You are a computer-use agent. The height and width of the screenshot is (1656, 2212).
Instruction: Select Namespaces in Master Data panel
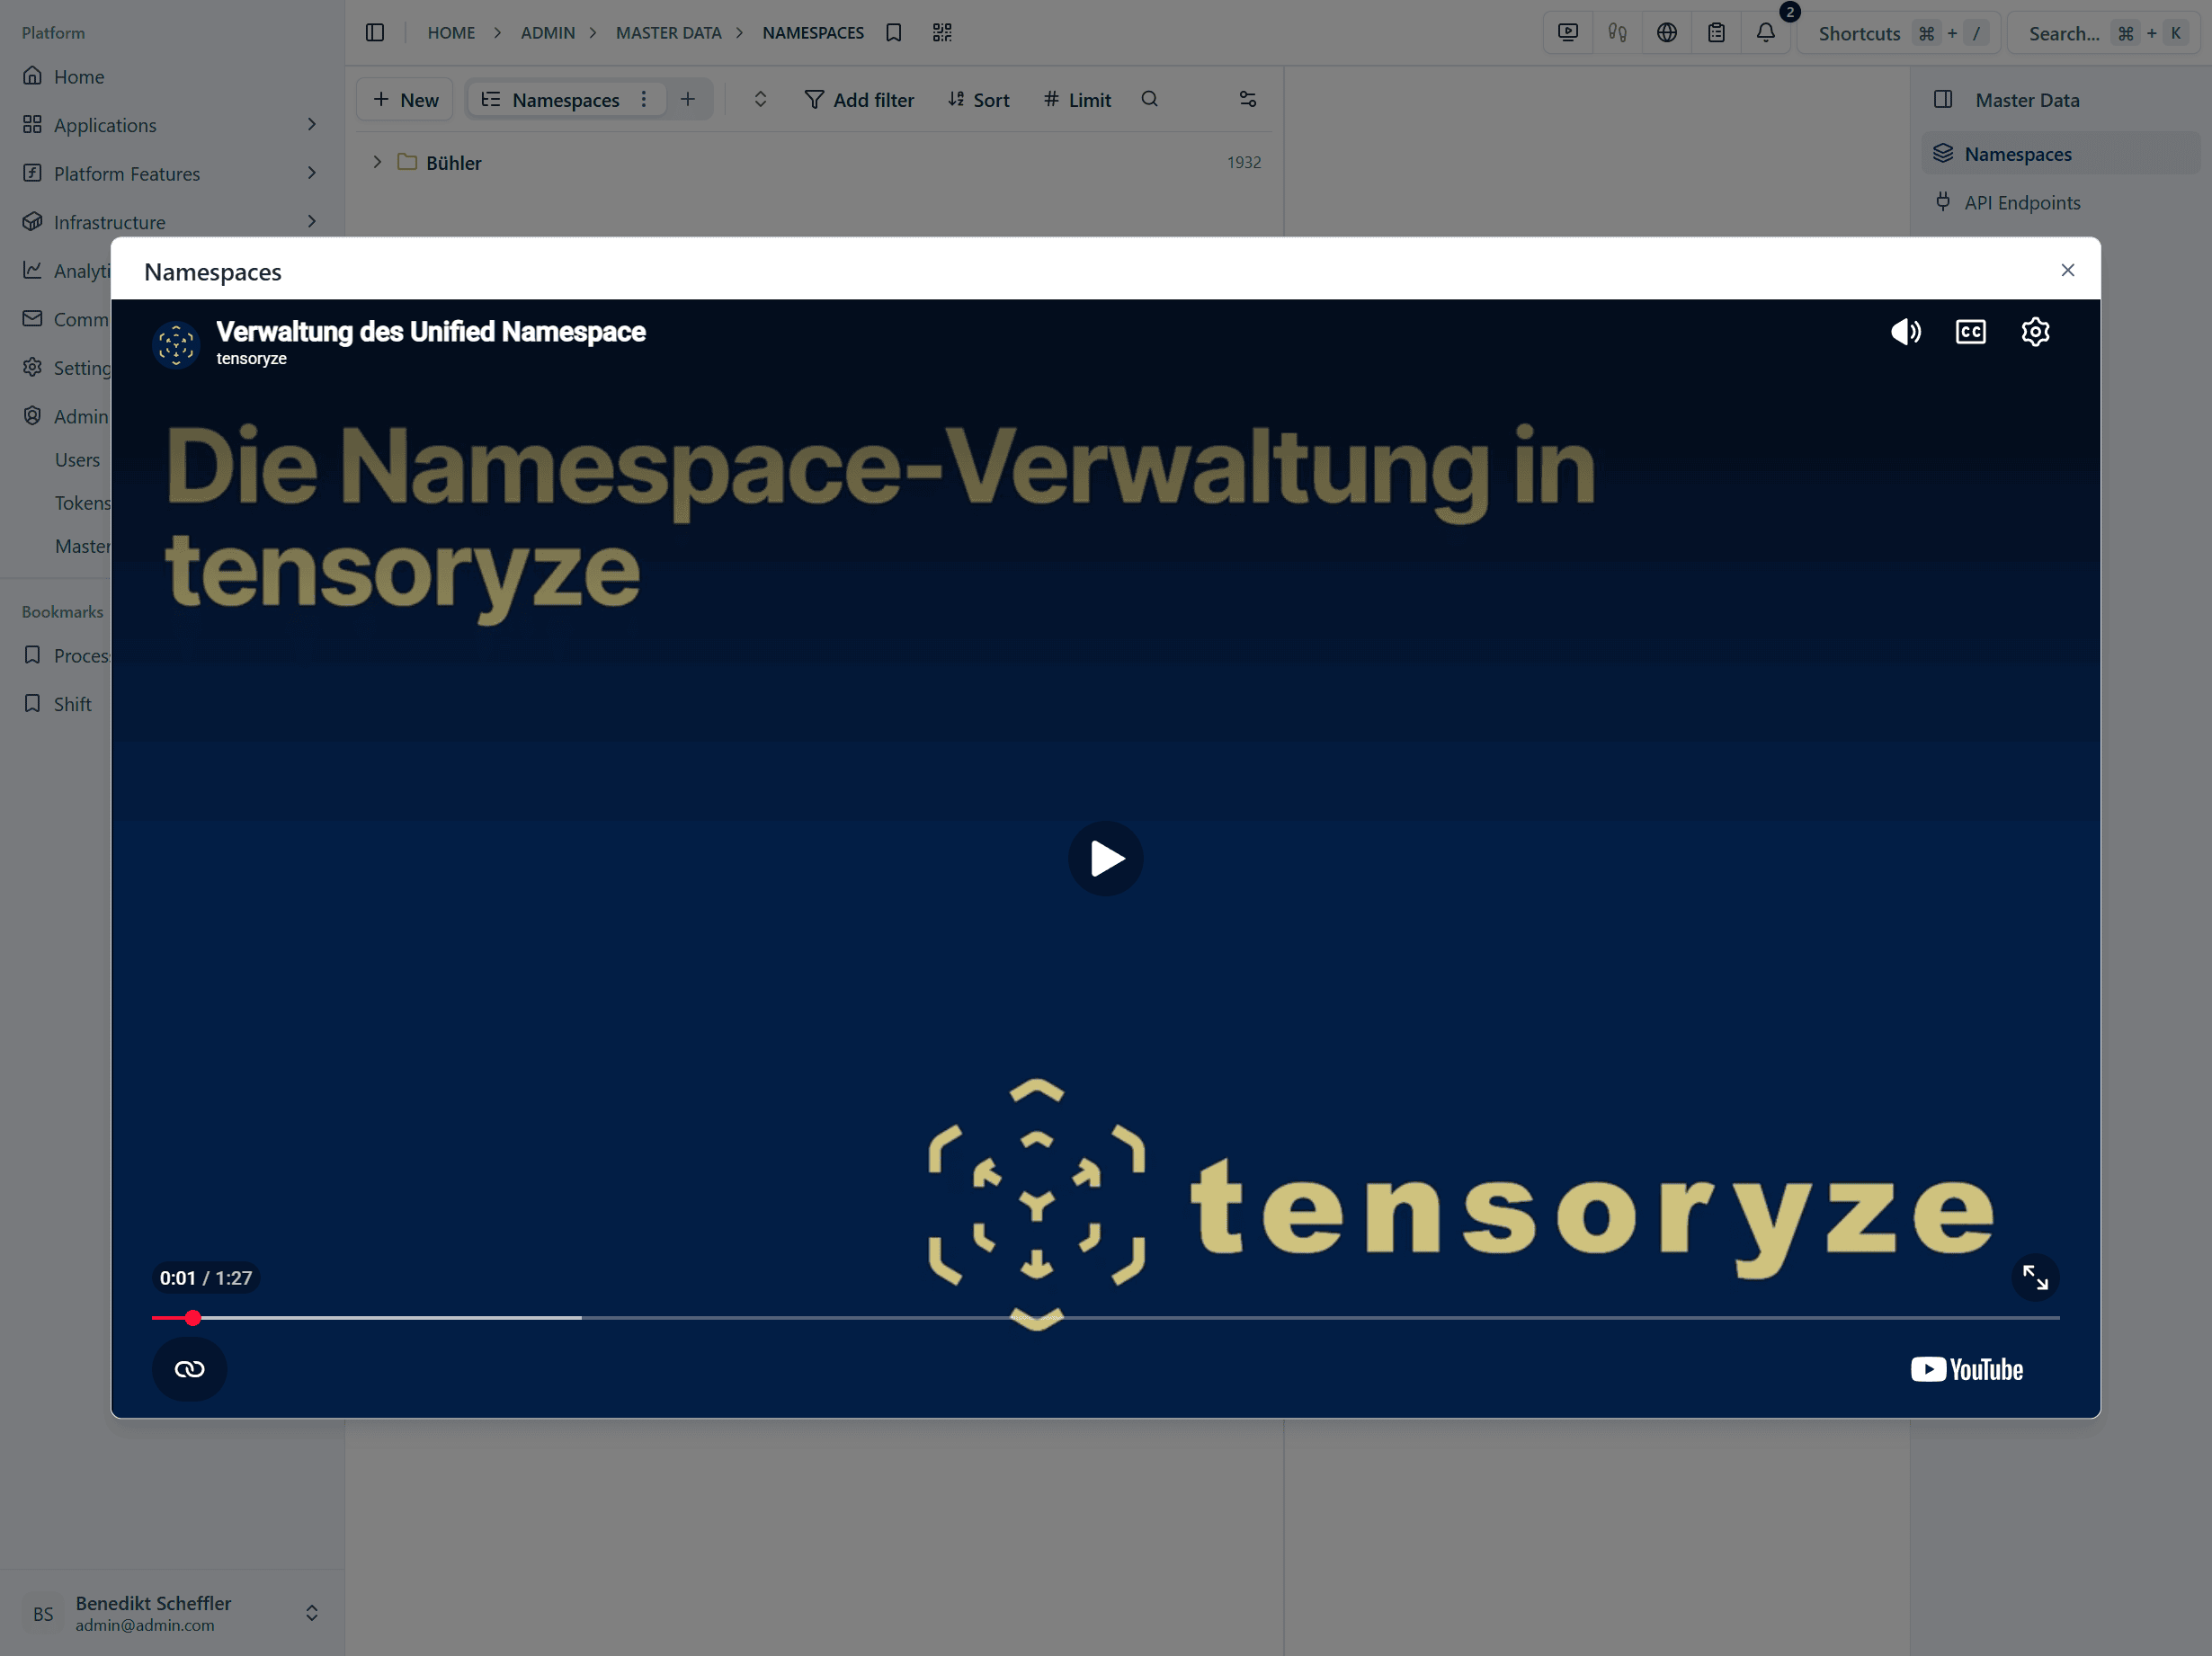[x=2059, y=154]
